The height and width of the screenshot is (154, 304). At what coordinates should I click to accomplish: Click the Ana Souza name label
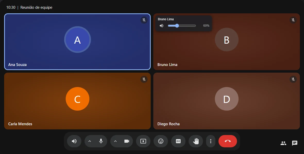18,65
